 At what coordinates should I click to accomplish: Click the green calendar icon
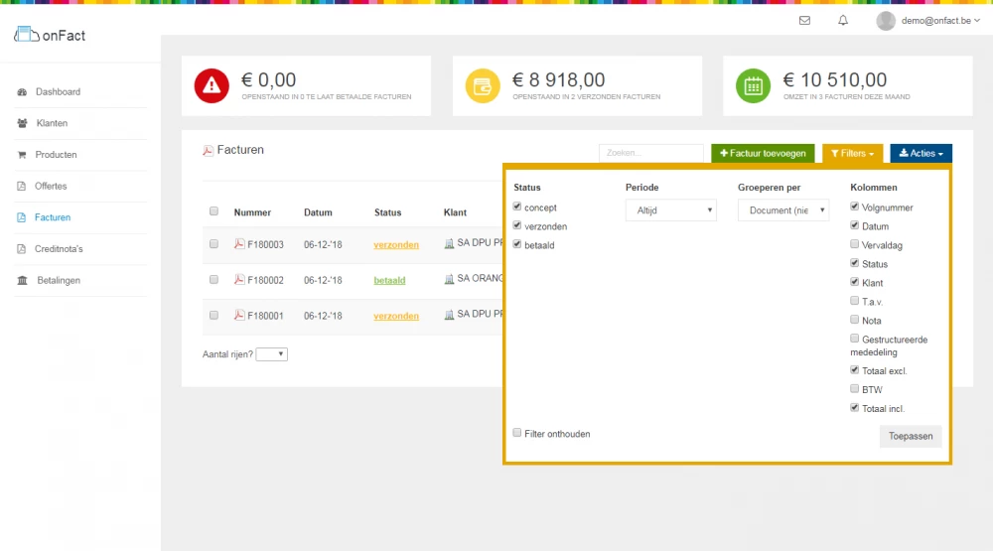pos(753,86)
